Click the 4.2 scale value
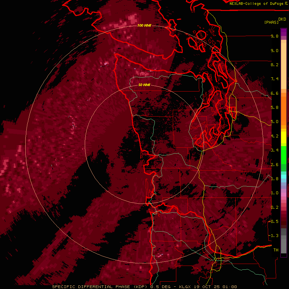289x289 pixels. click(x=275, y=136)
